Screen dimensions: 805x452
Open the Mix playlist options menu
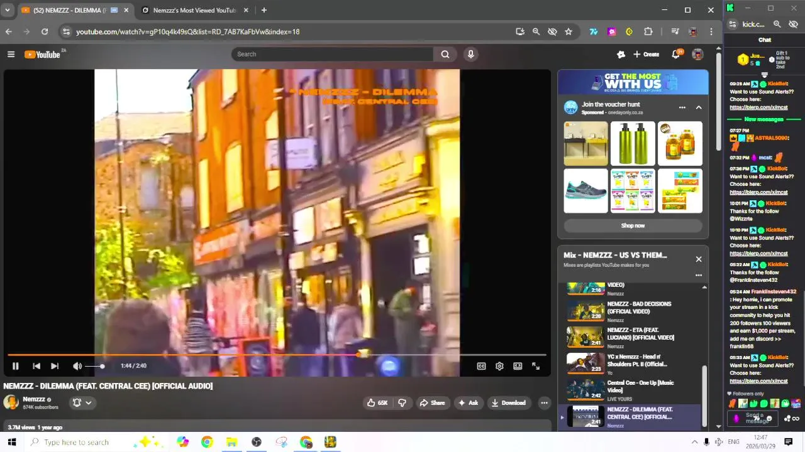(x=698, y=275)
